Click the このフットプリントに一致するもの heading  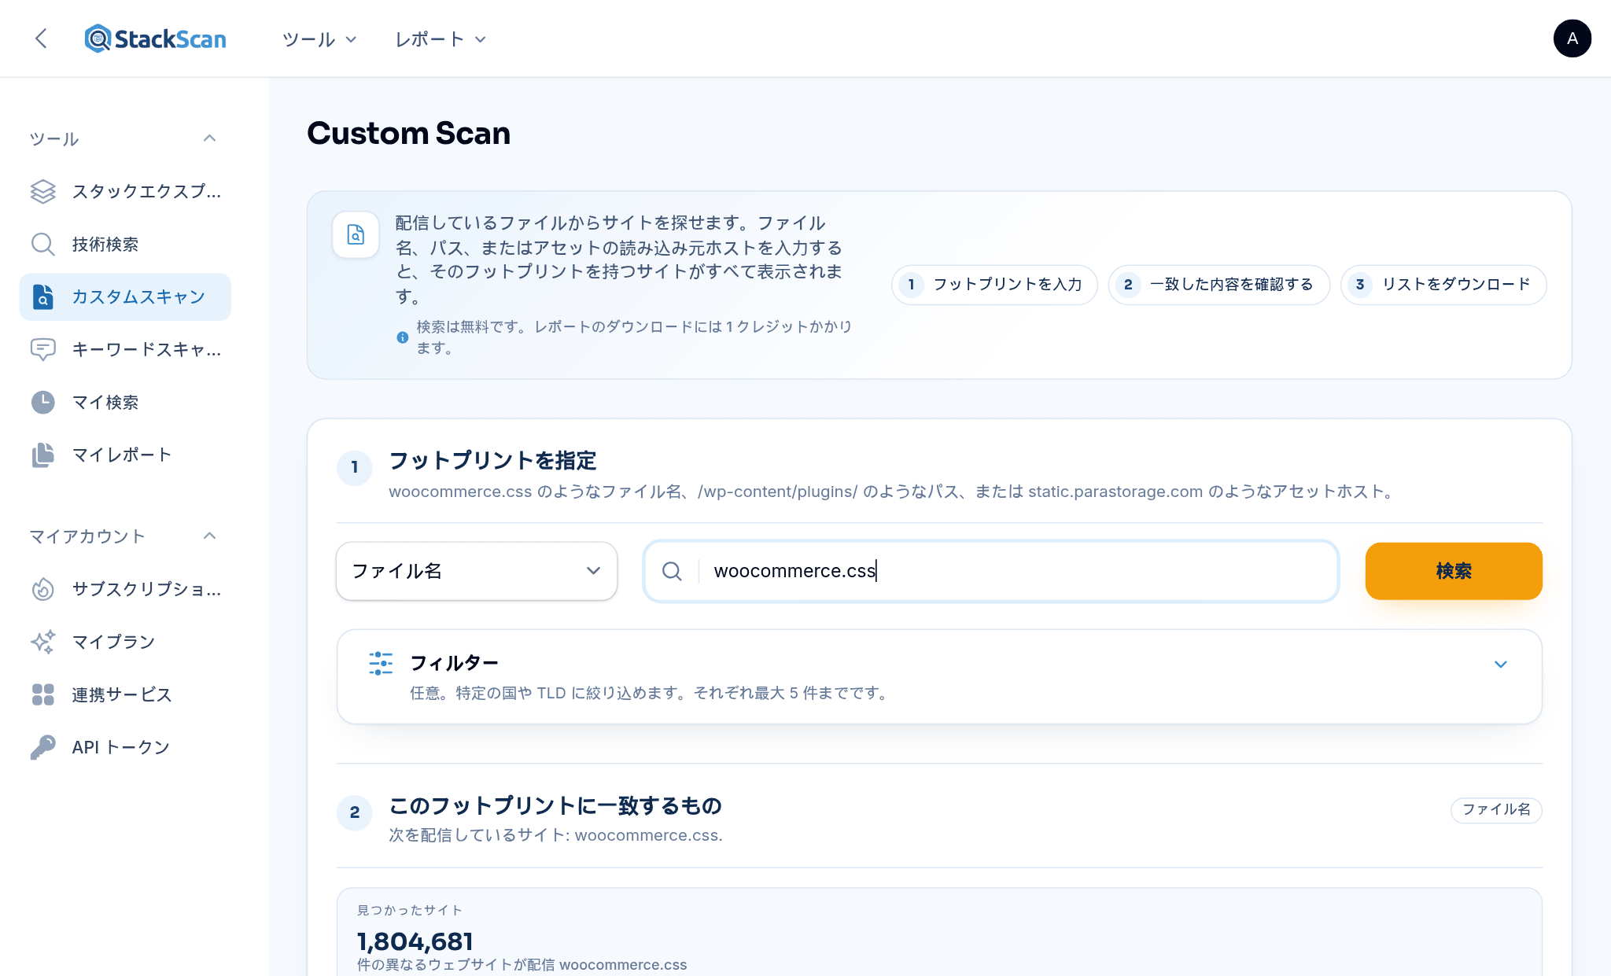pyautogui.click(x=555, y=806)
